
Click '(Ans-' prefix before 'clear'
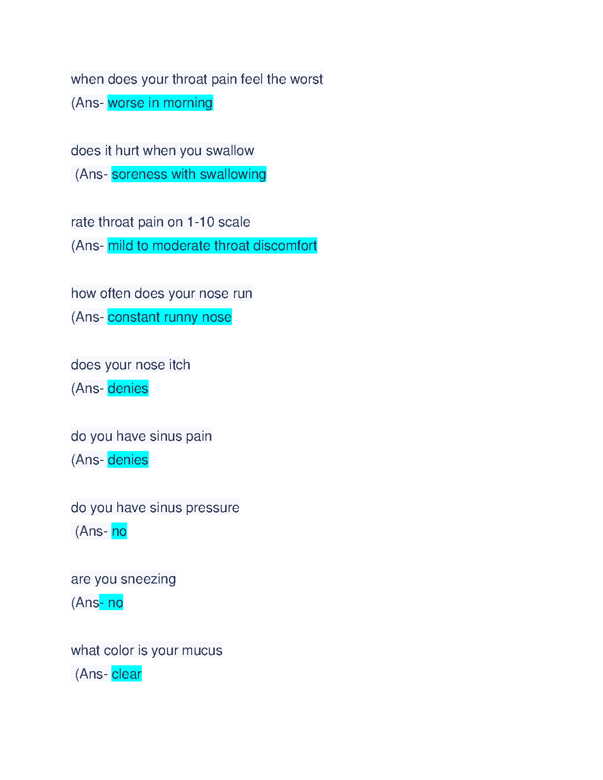[x=92, y=674]
